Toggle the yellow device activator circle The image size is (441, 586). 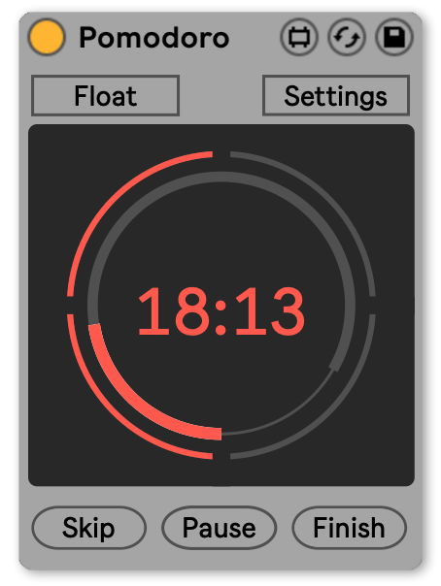pyautogui.click(x=47, y=37)
